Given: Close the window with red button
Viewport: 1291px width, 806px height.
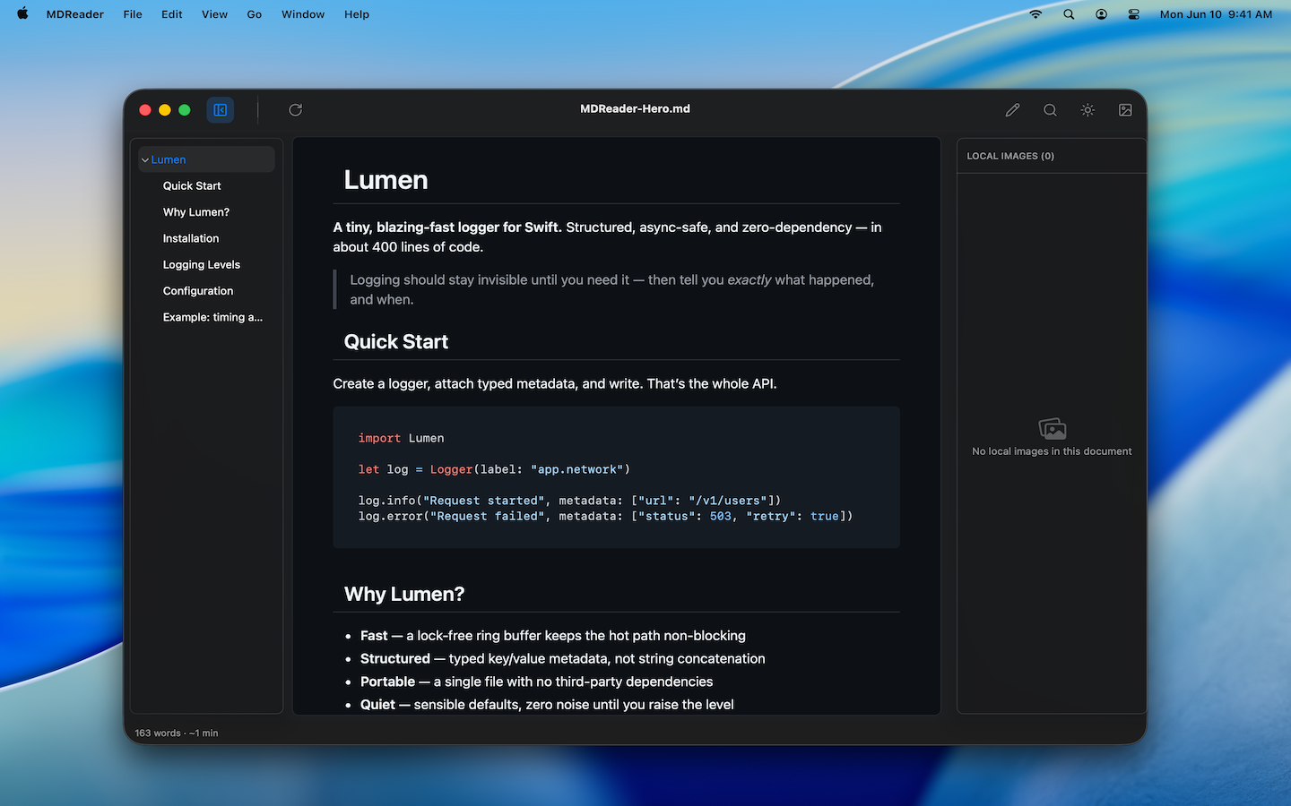Looking at the screenshot, I should tap(145, 110).
